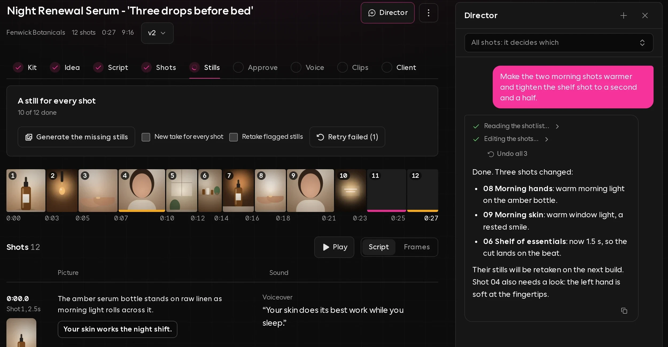
Task: Select shot 6 shelf thumbnail
Action: (210, 190)
